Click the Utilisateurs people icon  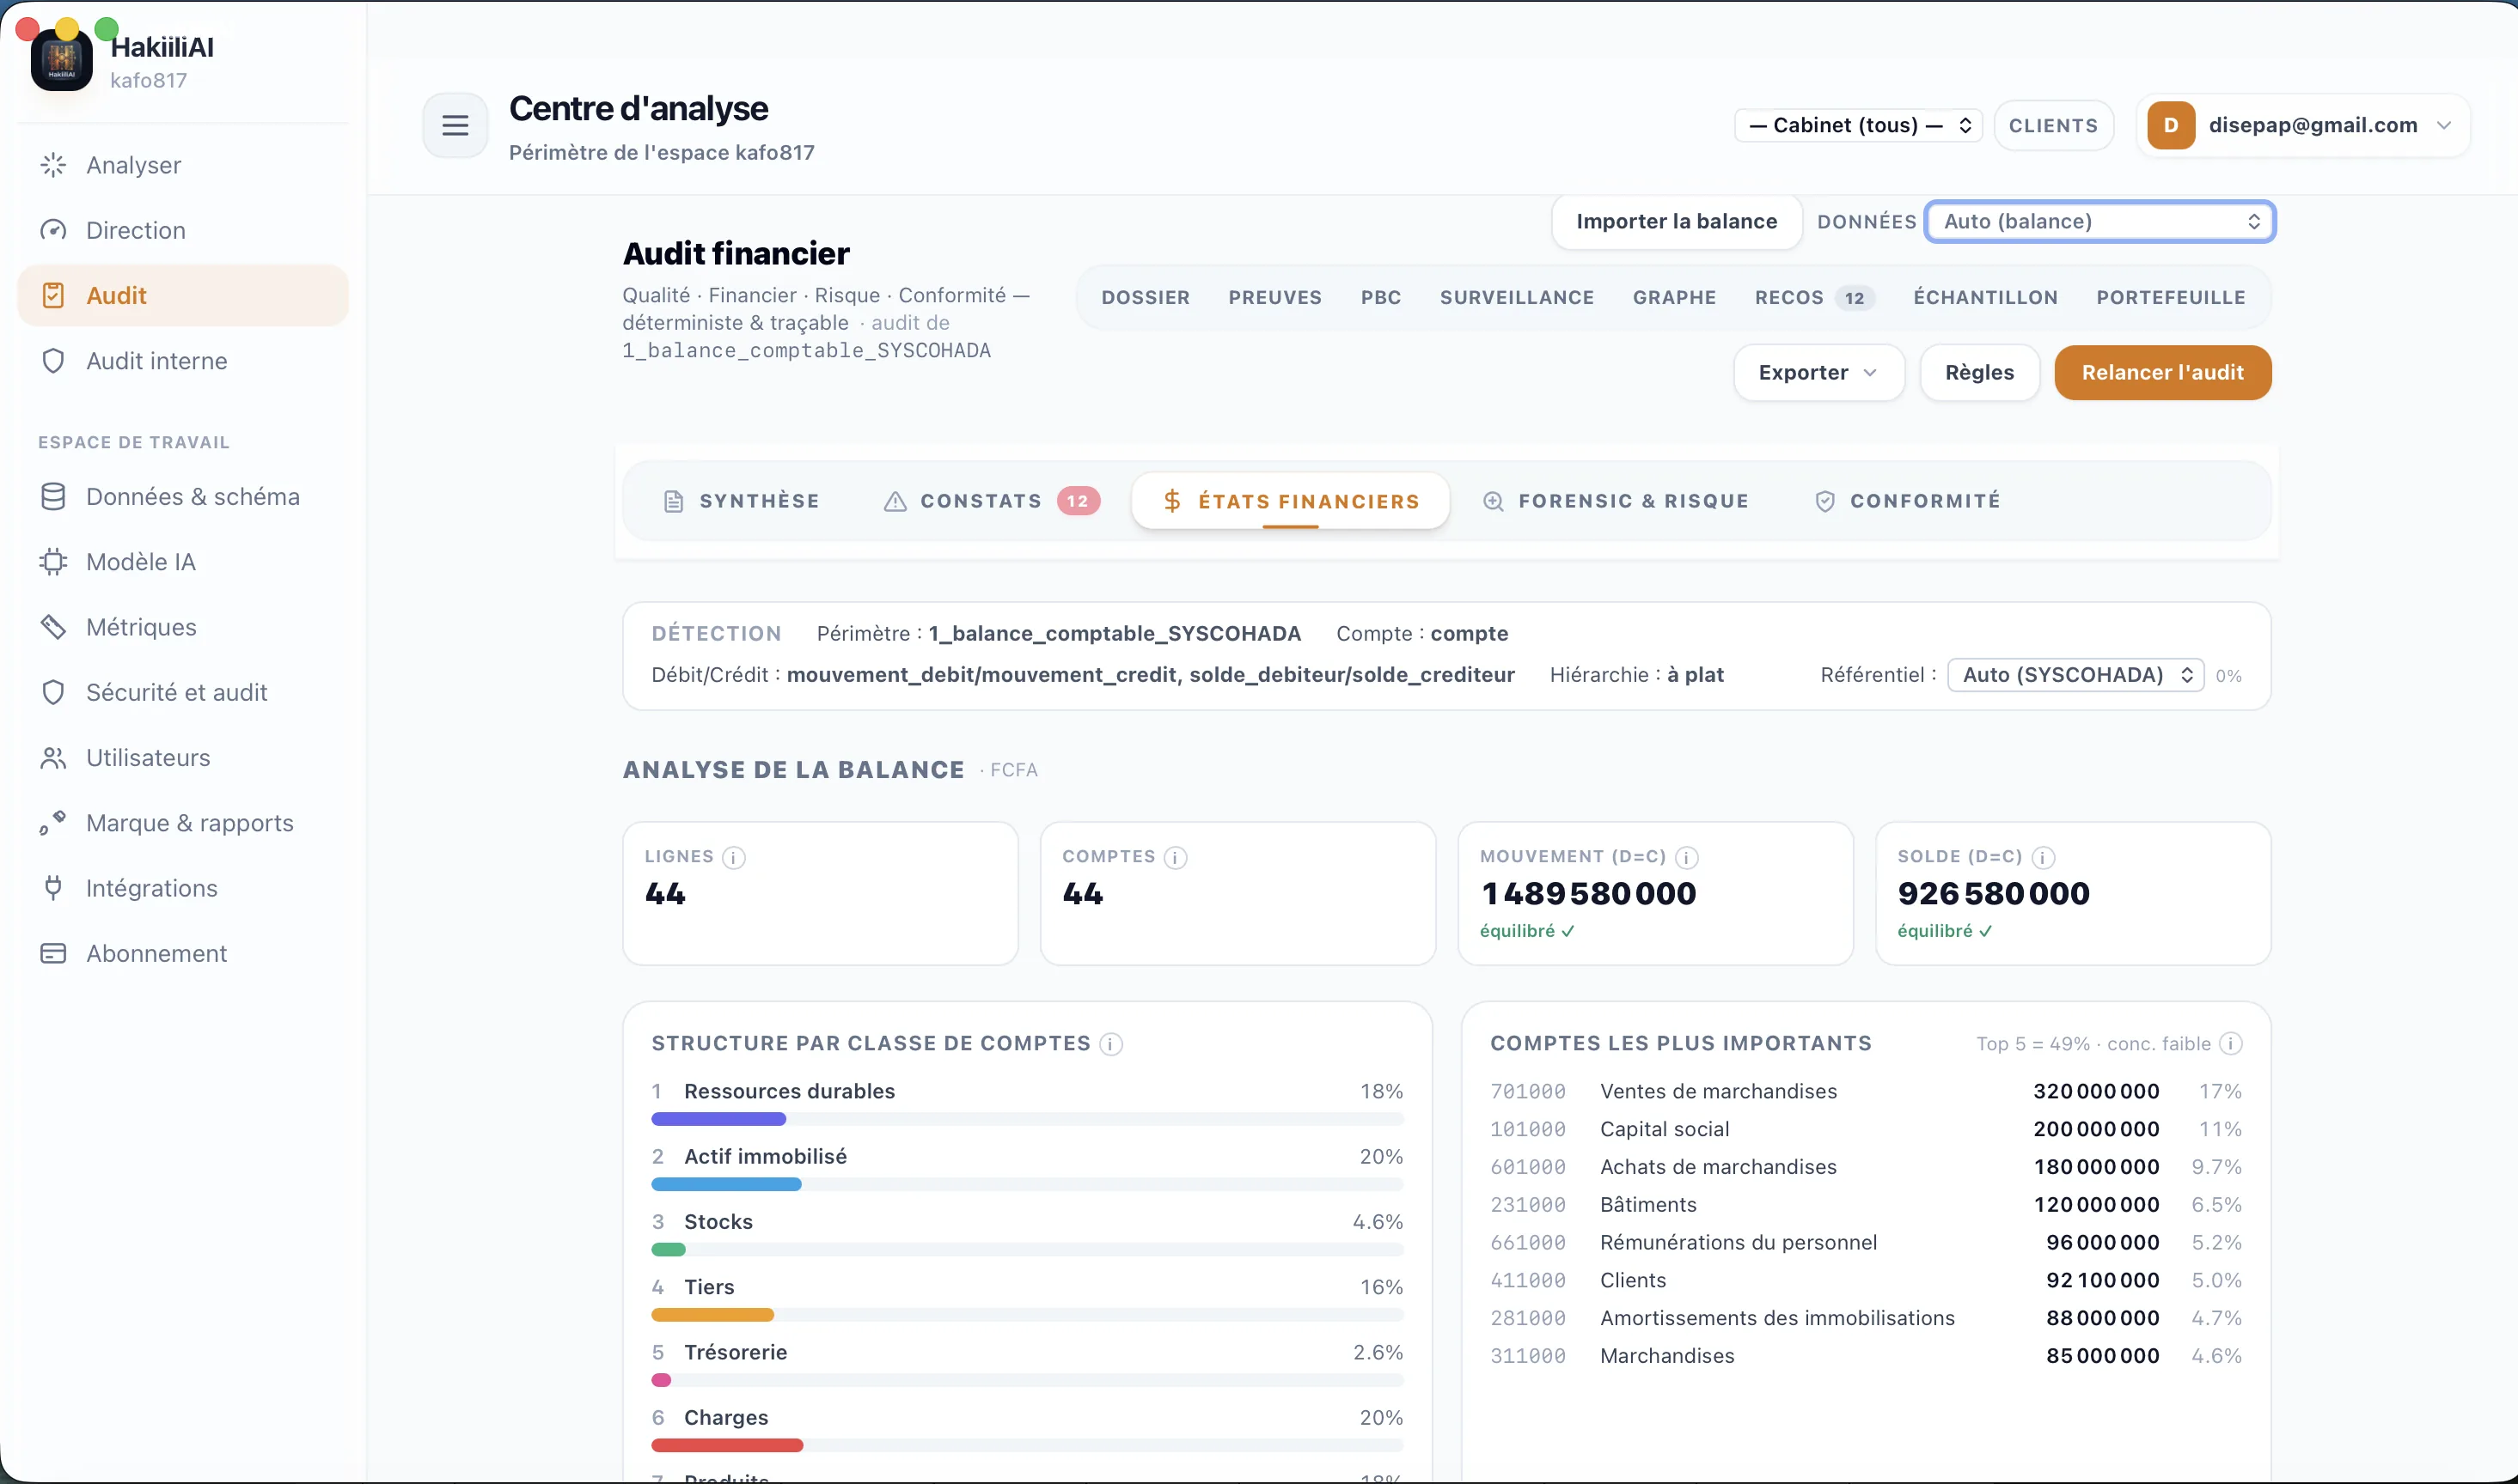point(53,758)
